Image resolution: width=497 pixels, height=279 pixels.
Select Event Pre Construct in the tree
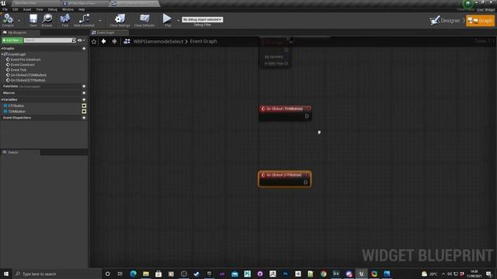point(26,60)
